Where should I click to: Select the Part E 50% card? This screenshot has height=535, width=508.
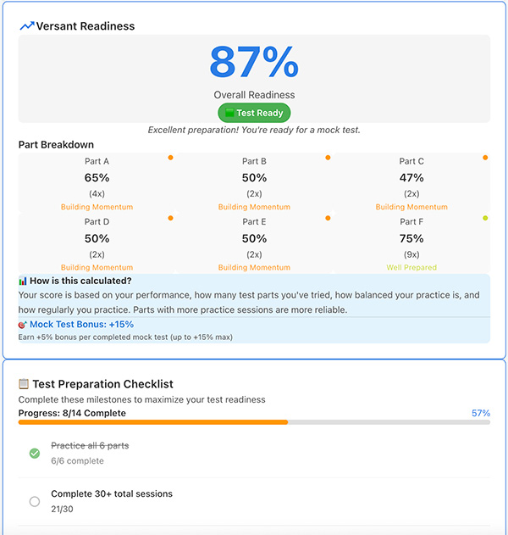pyautogui.click(x=254, y=242)
